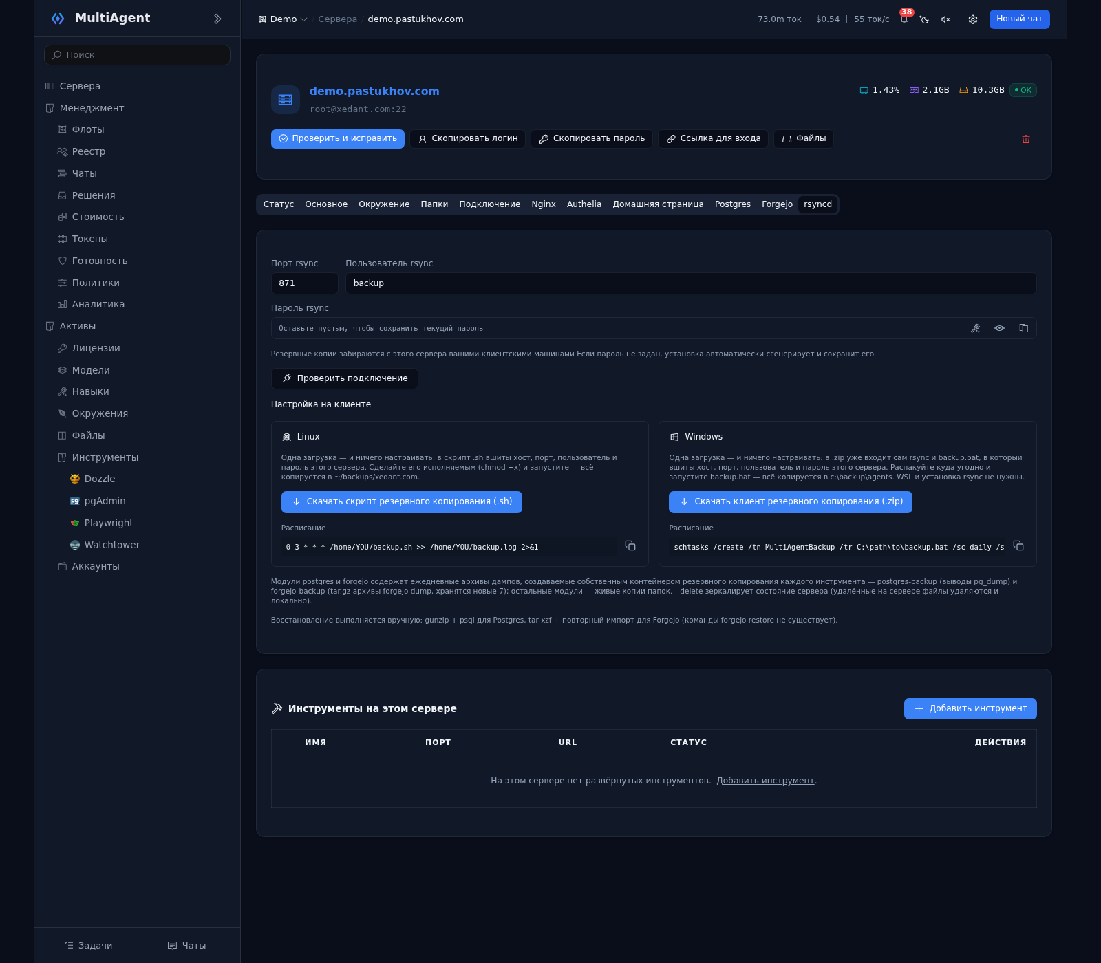Copy the Windows schtasks command
Image resolution: width=1101 pixels, height=963 pixels.
pyautogui.click(x=1018, y=545)
